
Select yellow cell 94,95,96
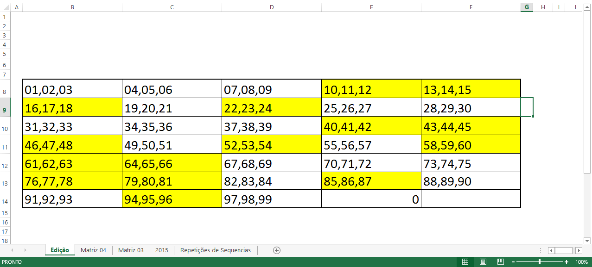tap(172, 199)
